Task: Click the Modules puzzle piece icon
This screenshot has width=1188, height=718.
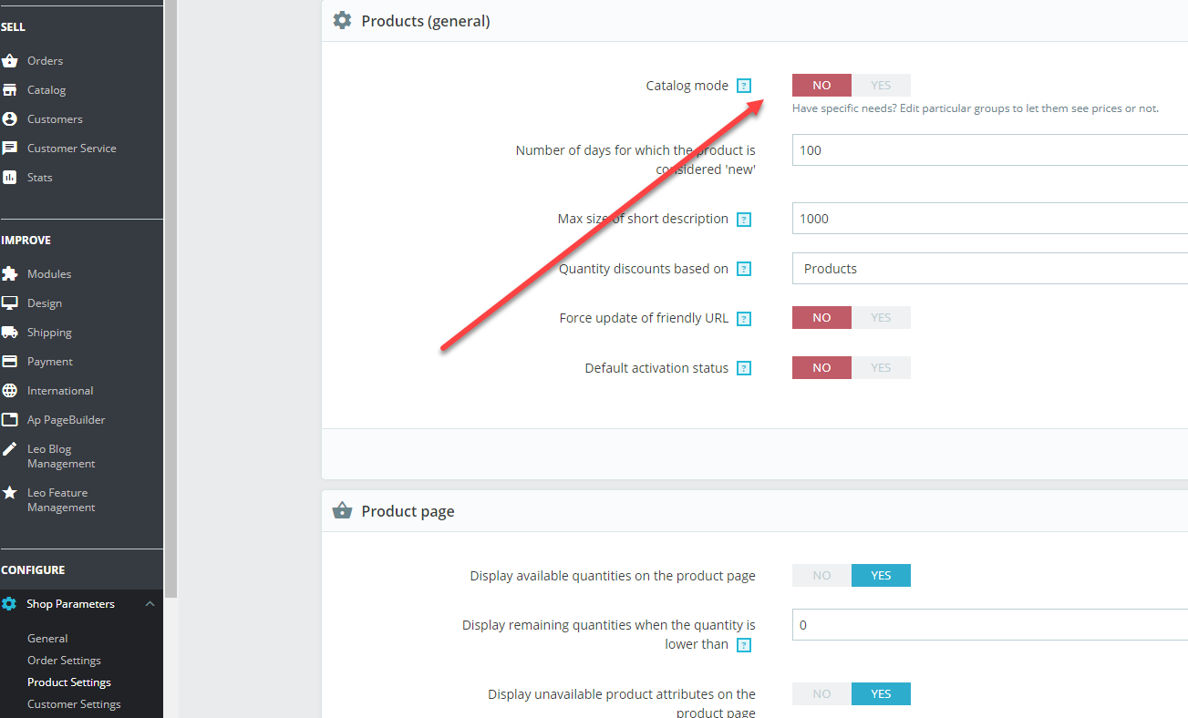Action: pos(10,274)
